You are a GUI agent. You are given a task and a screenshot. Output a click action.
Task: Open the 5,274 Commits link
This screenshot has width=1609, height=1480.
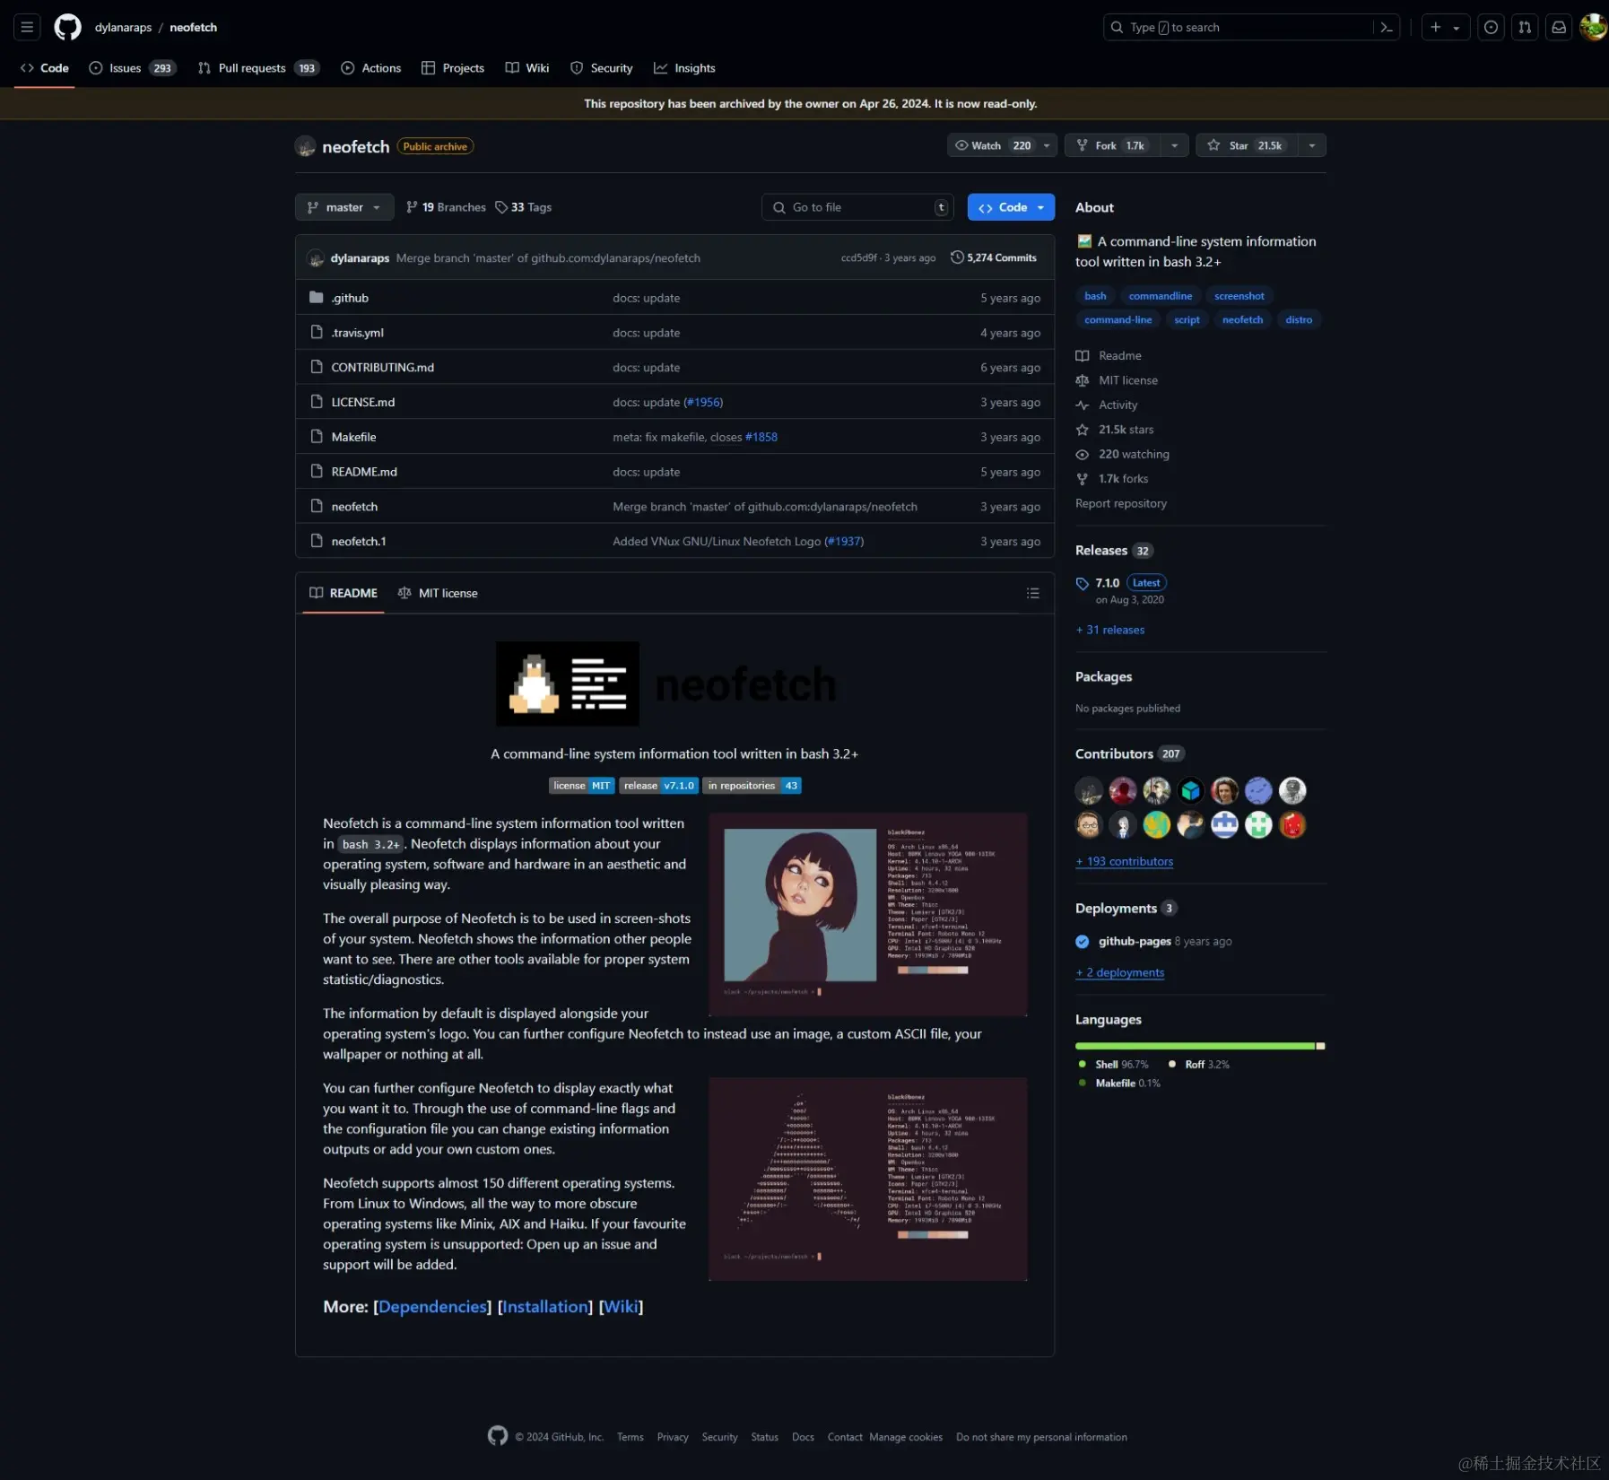pos(994,257)
